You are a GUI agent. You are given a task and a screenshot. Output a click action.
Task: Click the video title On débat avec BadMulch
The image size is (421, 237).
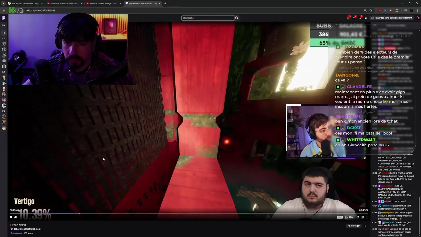(25, 229)
